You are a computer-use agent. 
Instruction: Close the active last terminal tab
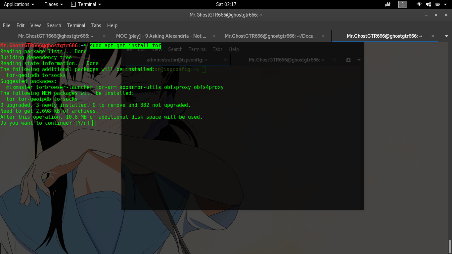coord(432,36)
